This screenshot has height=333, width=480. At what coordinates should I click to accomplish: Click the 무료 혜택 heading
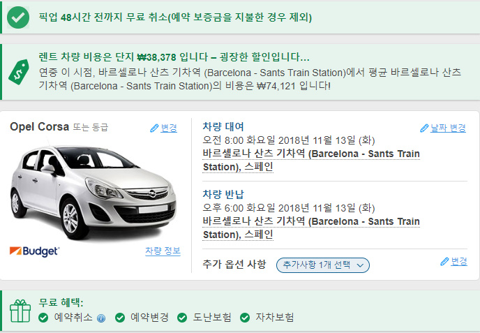pyautogui.click(x=61, y=303)
